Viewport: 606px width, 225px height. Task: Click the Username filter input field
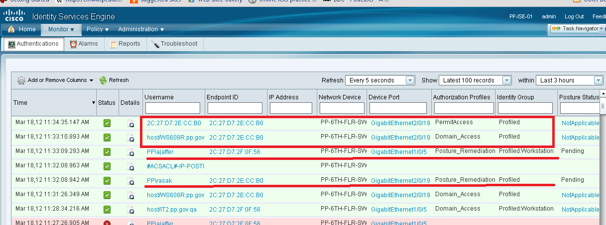(173, 108)
